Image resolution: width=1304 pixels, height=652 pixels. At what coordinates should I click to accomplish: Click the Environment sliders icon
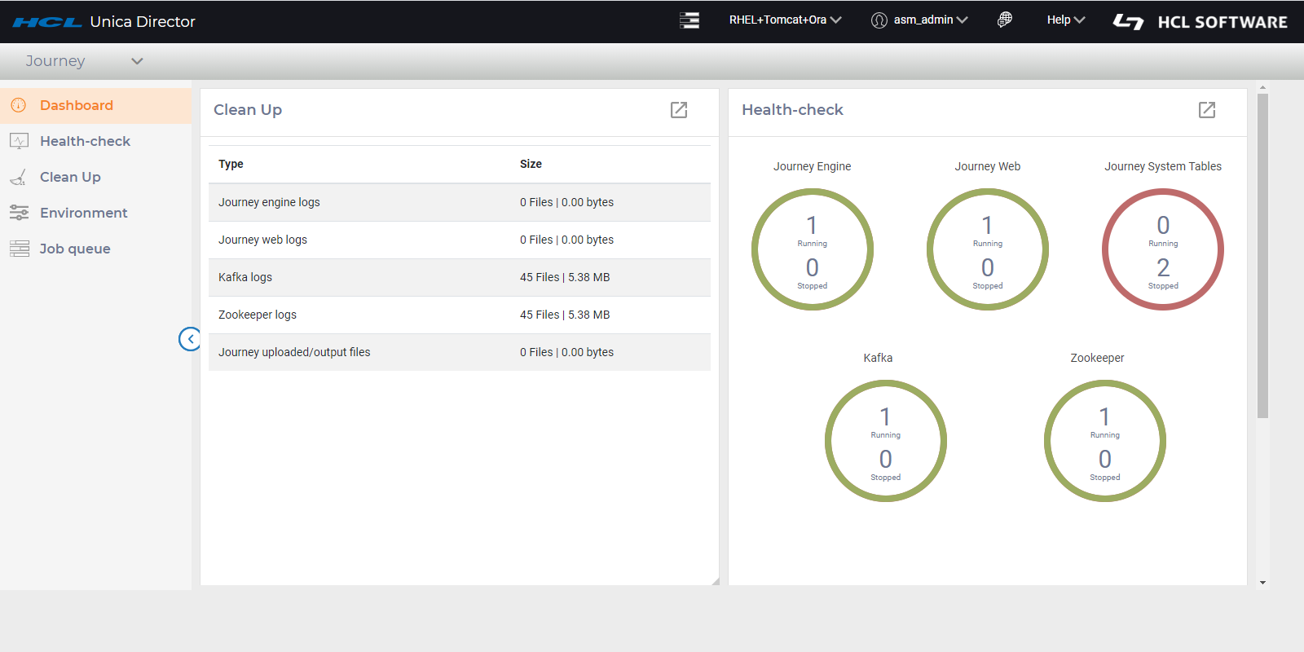tap(19, 213)
